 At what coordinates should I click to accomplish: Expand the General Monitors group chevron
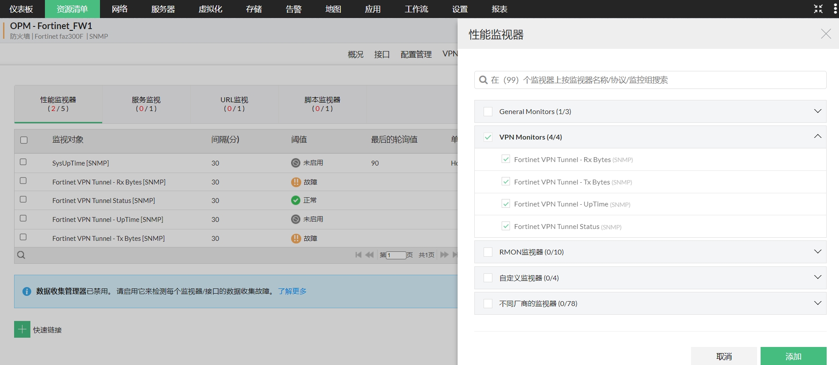[818, 111]
